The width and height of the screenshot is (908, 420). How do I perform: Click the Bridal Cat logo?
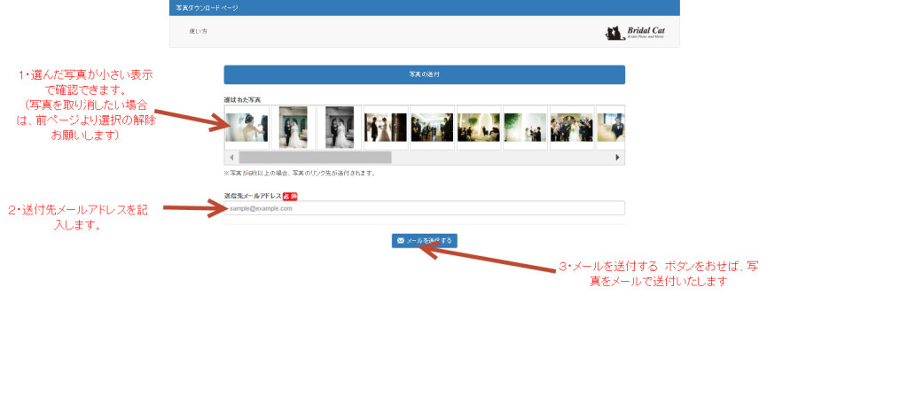click(x=636, y=33)
